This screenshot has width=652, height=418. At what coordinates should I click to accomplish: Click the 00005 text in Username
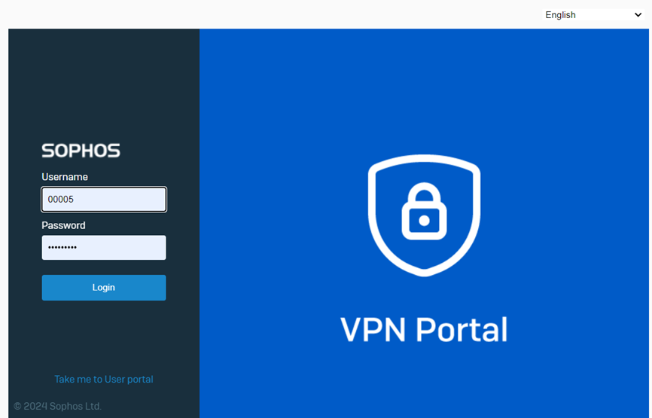pos(61,200)
